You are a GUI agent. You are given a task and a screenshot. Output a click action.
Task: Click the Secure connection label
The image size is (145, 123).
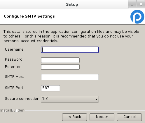click(x=22, y=99)
